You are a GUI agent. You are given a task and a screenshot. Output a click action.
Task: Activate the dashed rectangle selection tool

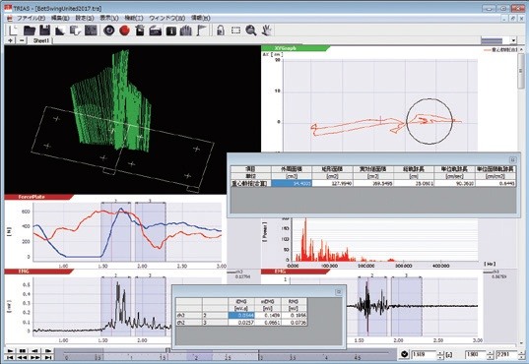(x=235, y=30)
